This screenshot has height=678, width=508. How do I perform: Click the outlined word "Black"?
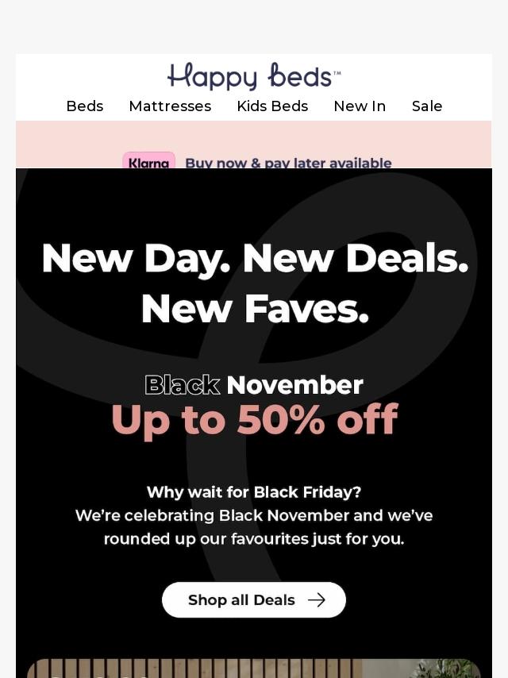[x=182, y=385]
